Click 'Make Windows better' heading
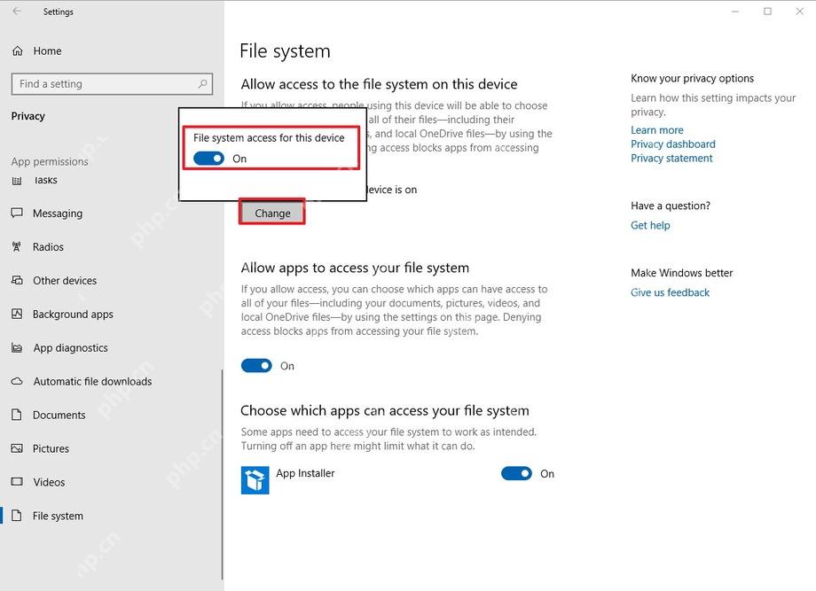 click(x=682, y=272)
